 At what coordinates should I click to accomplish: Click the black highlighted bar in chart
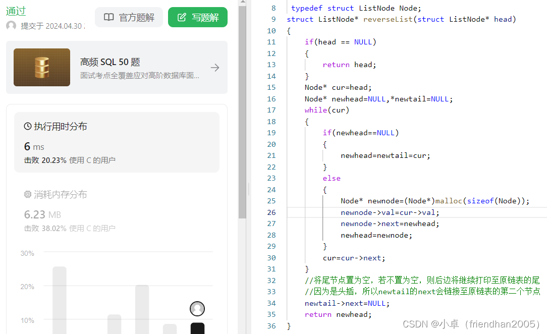(x=197, y=328)
